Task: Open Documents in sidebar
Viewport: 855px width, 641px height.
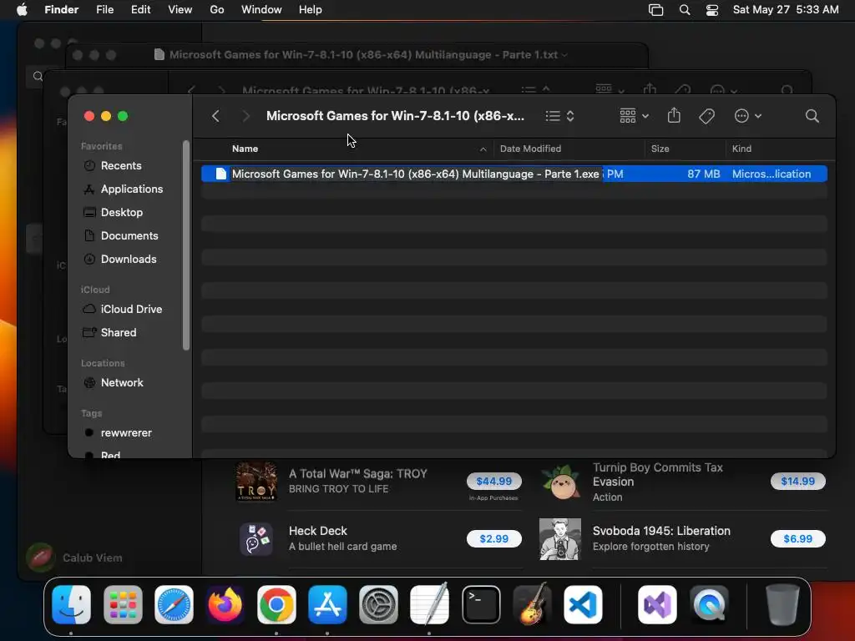Action: tap(129, 236)
